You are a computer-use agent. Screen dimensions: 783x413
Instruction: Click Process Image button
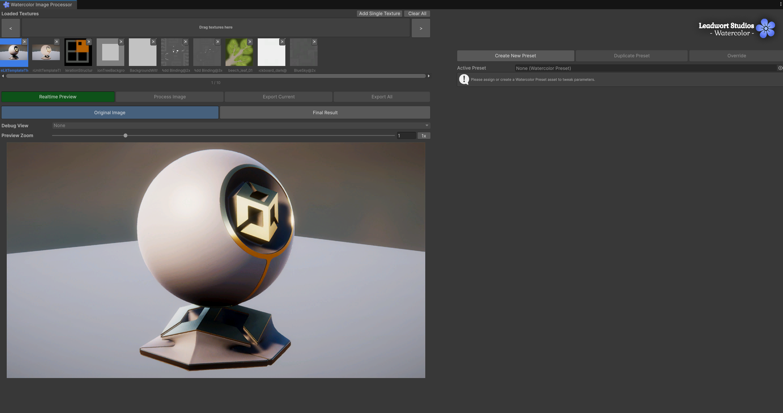(x=170, y=97)
